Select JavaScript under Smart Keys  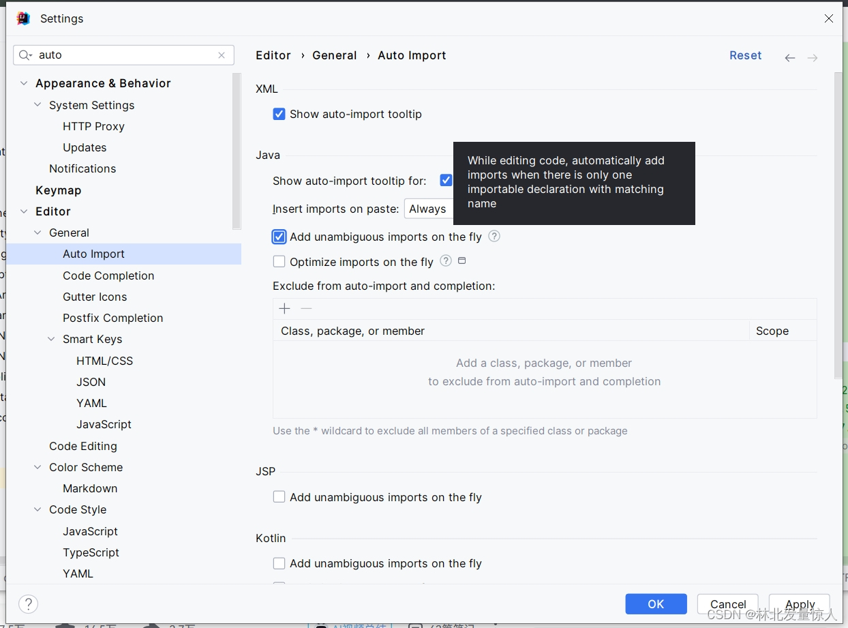pyautogui.click(x=104, y=424)
